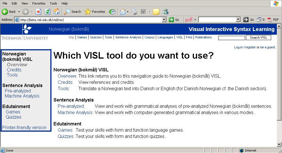
Task: Open Favorites star in toolbar
Action: [95, 12]
